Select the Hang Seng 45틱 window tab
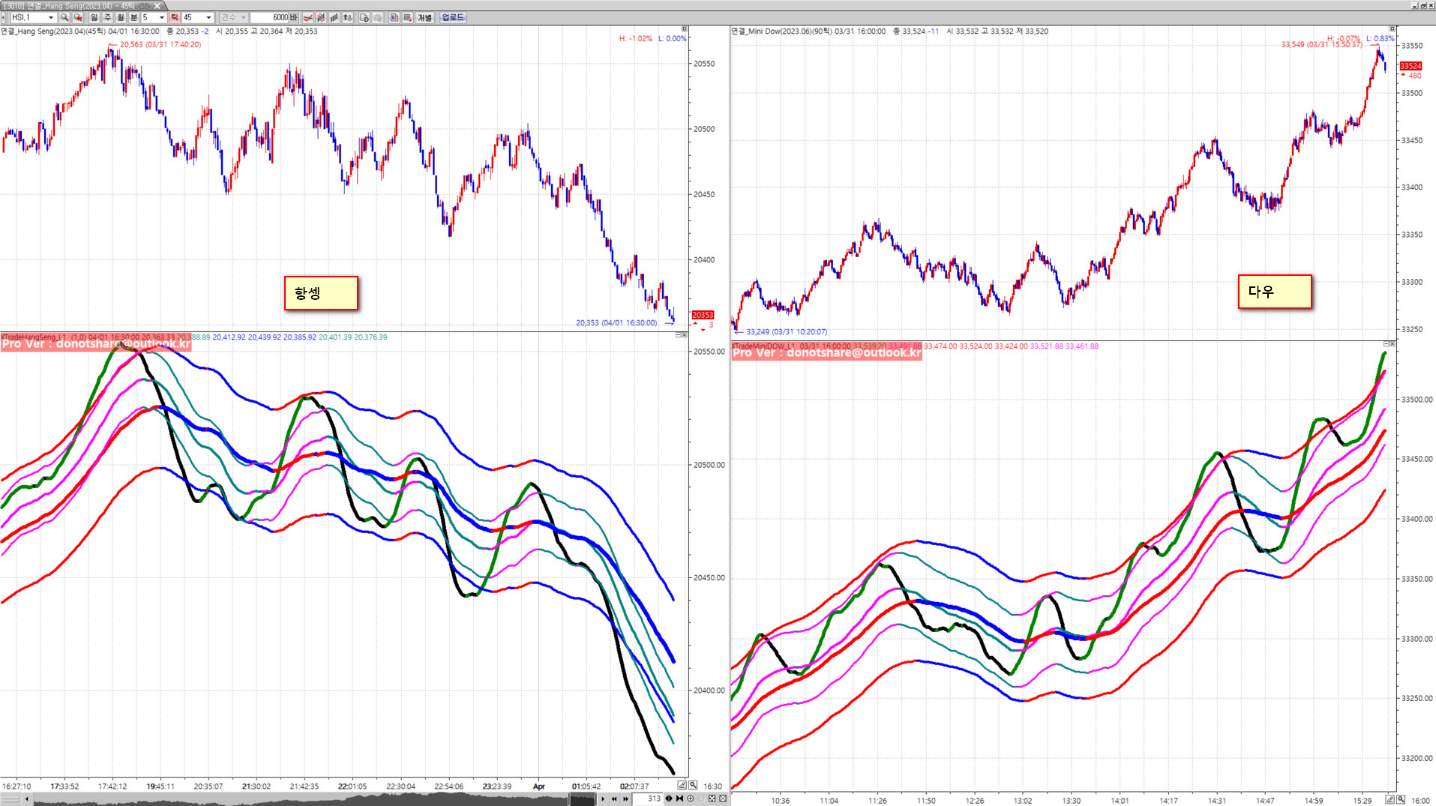Screen dimensions: 1436x806 (x=82, y=6)
